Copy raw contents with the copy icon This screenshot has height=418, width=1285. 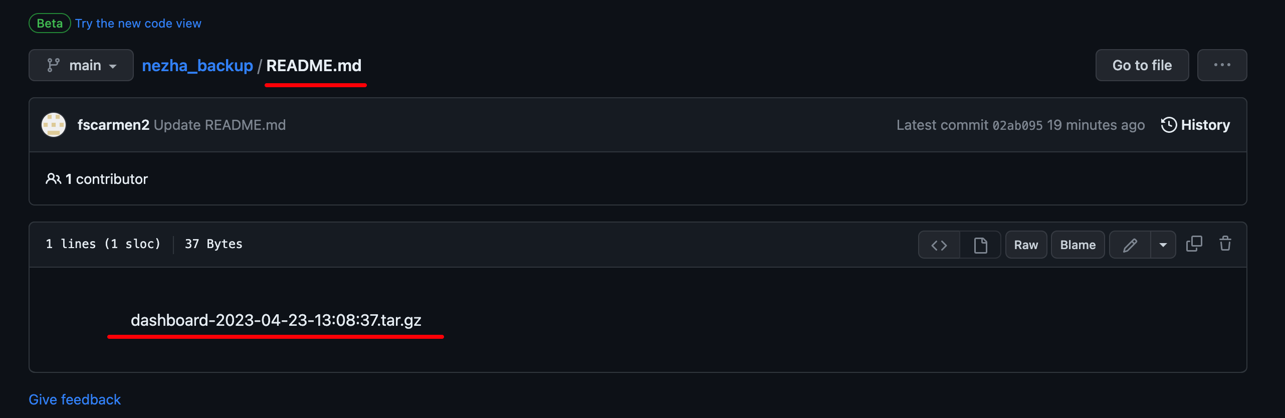[1194, 244]
